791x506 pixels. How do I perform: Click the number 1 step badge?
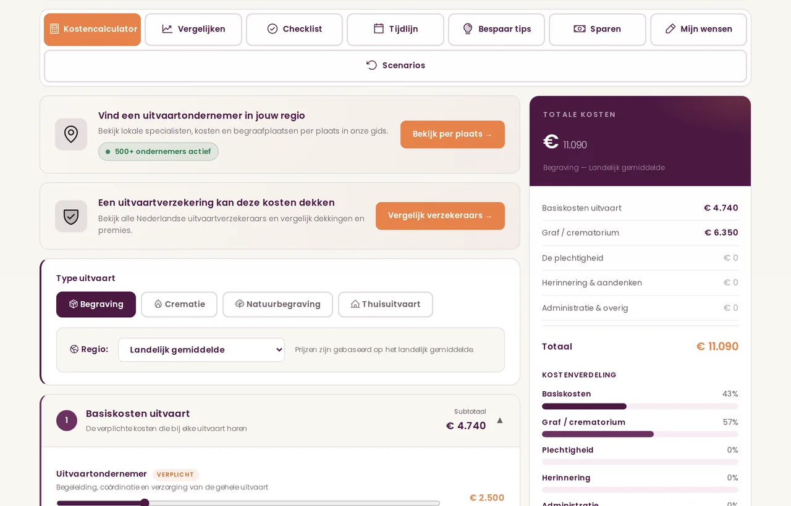click(67, 420)
